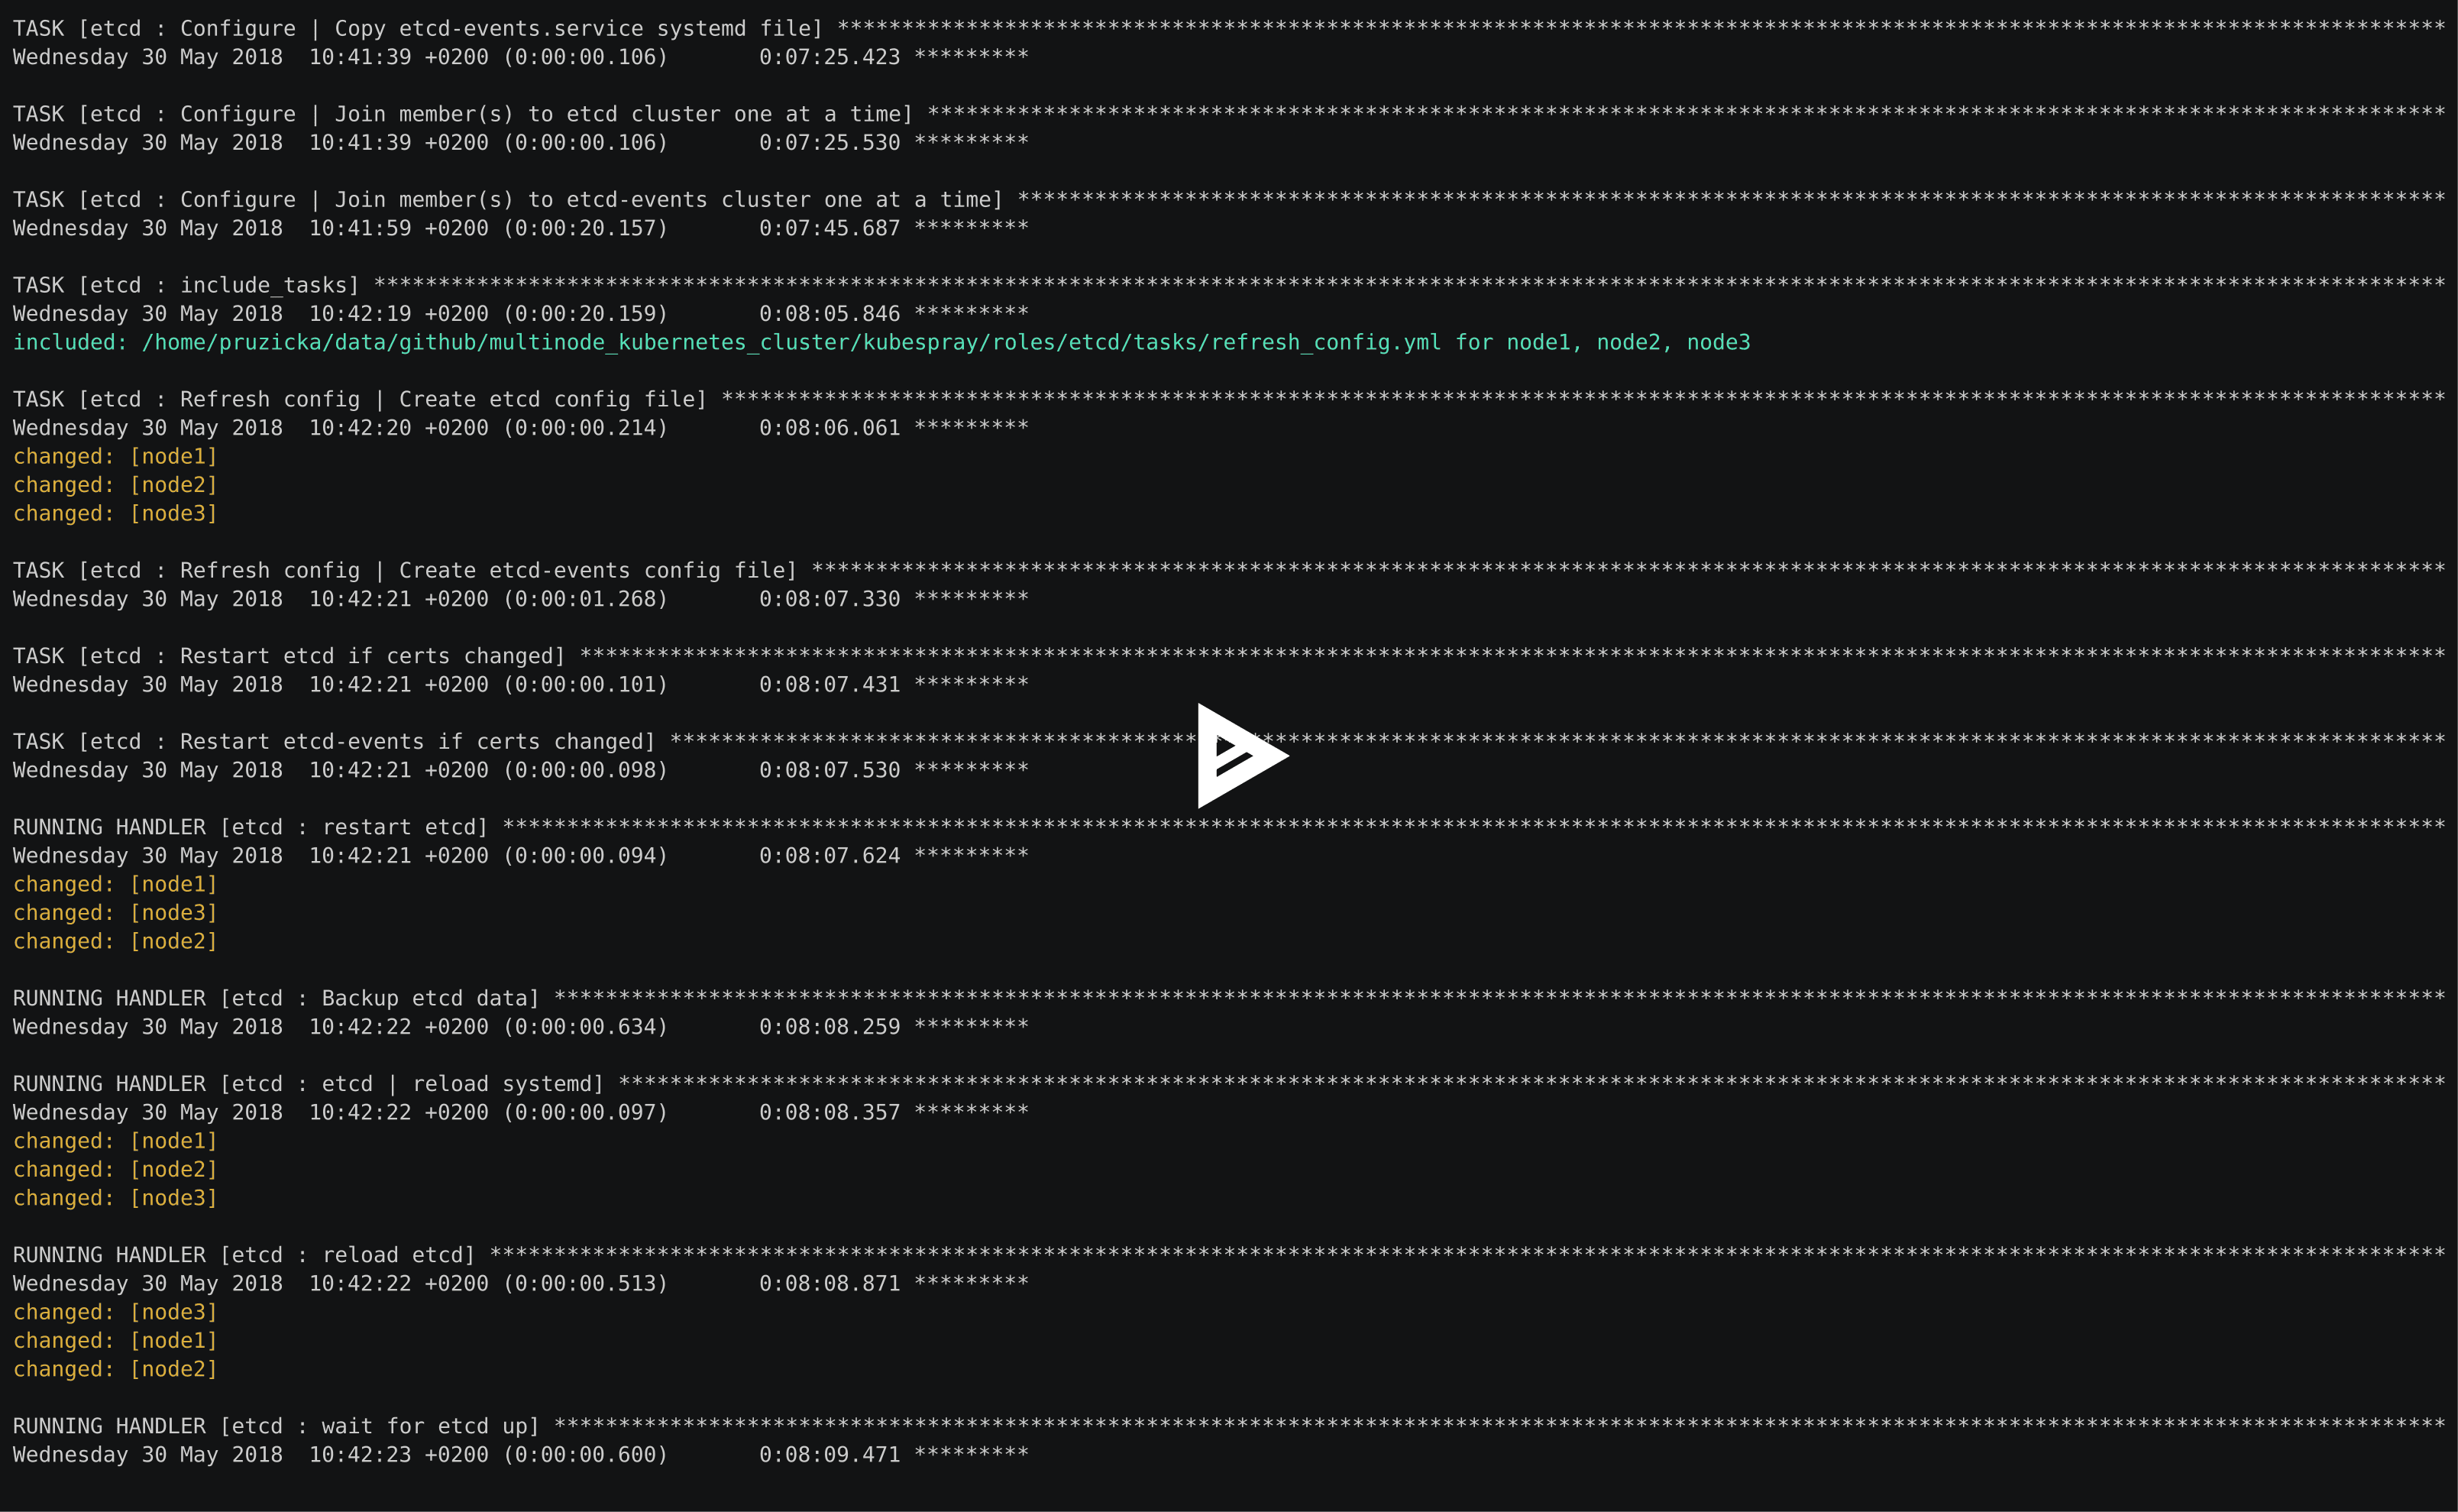
Task: Select the timestamp line with 0:08:08.357
Action: [520, 1112]
